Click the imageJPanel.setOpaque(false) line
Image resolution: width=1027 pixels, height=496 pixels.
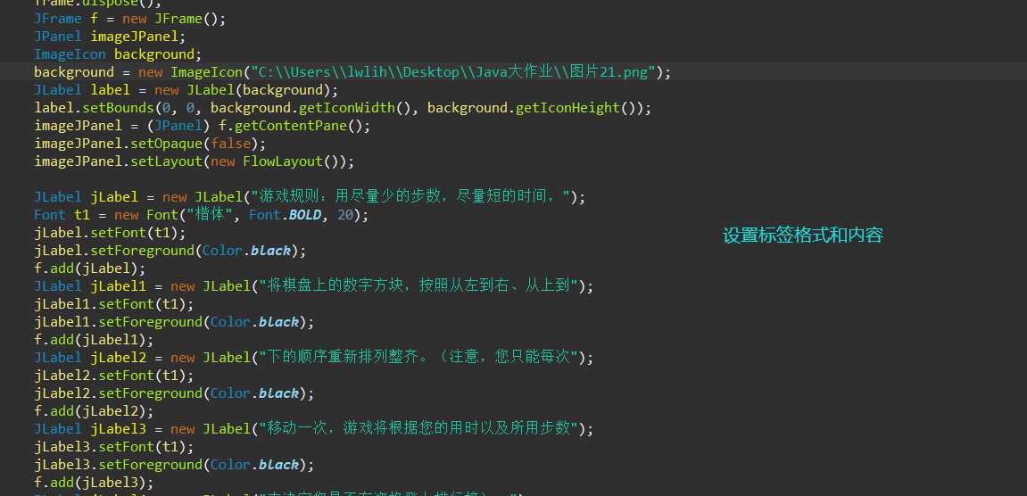pyautogui.click(x=150, y=143)
